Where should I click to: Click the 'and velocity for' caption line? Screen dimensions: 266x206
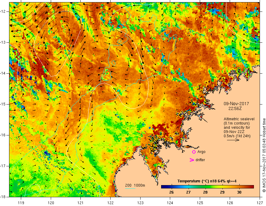[237, 128]
